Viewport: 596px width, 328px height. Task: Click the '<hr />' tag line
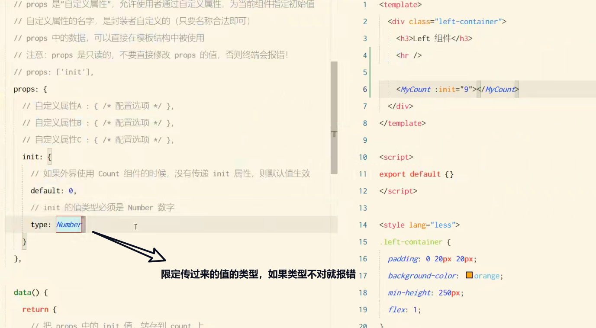[409, 55]
